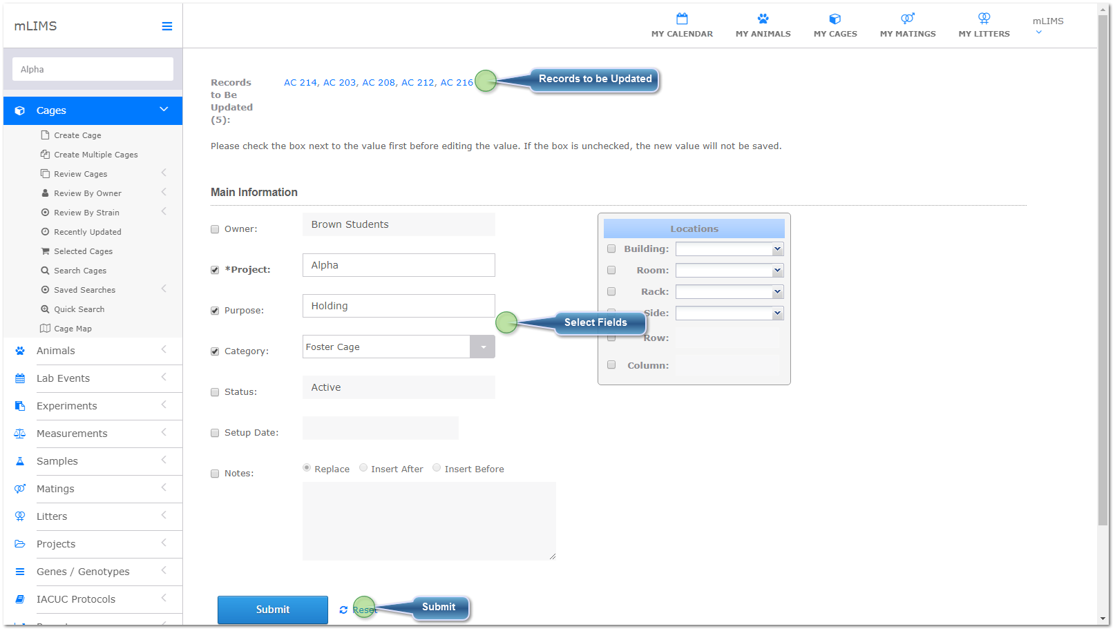
Task: Expand the Review By Strain submenu
Action: 164,211
